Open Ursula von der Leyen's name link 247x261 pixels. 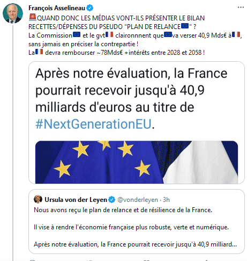click(76, 200)
